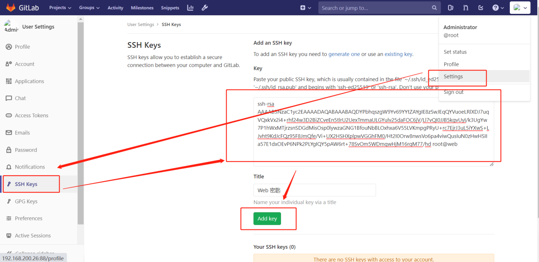Screen dimensions: 539x262
Task: Click the Your SSH keys (0) heading
Action: (275, 247)
